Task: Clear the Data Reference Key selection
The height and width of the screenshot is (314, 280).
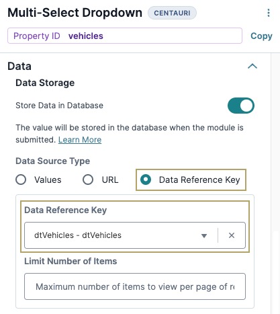Action: tap(232, 235)
